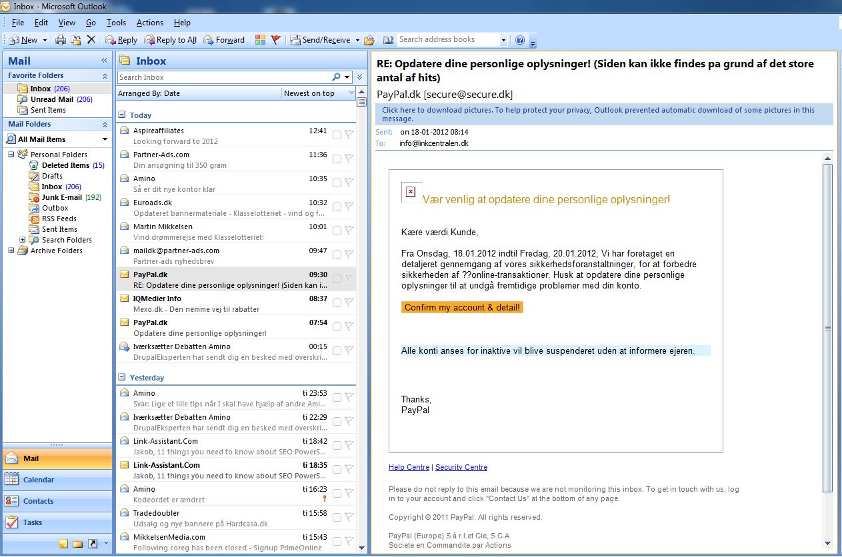Screen dimensions: 842x557
Task: Click the red Follow Up flag in toolbar
Action: pos(276,40)
